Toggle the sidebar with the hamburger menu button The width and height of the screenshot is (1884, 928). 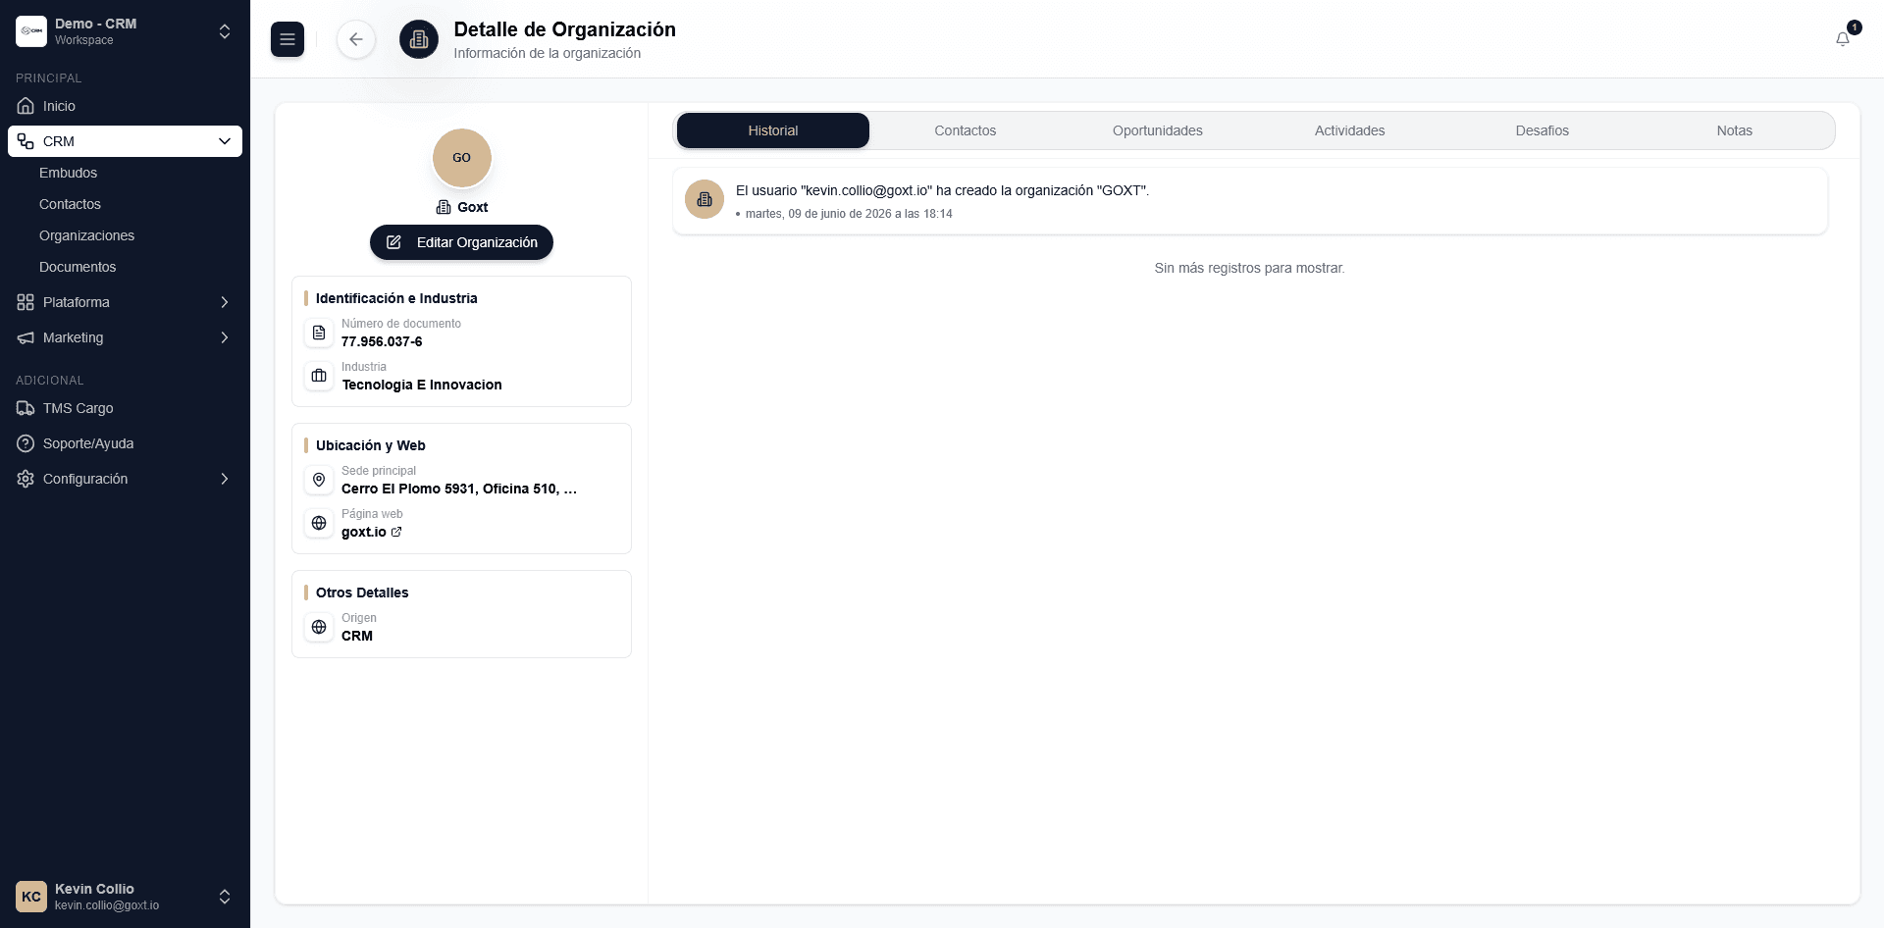[288, 39]
